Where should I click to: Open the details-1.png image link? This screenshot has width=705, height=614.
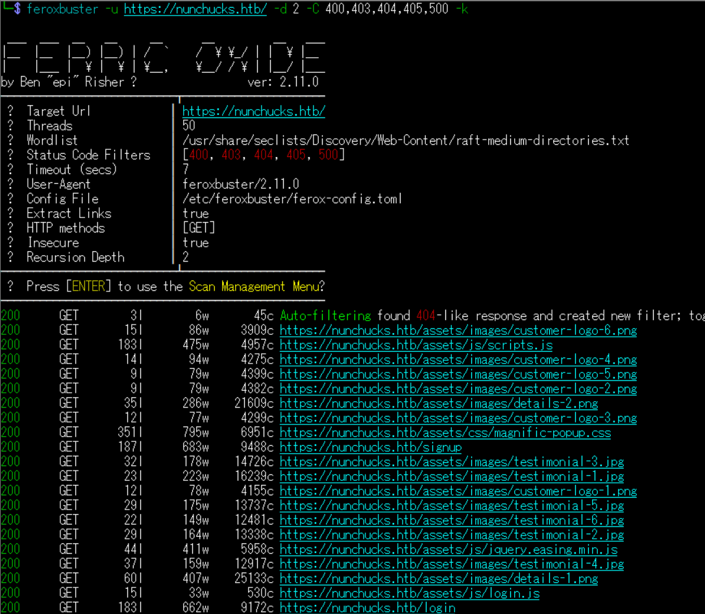click(438, 579)
